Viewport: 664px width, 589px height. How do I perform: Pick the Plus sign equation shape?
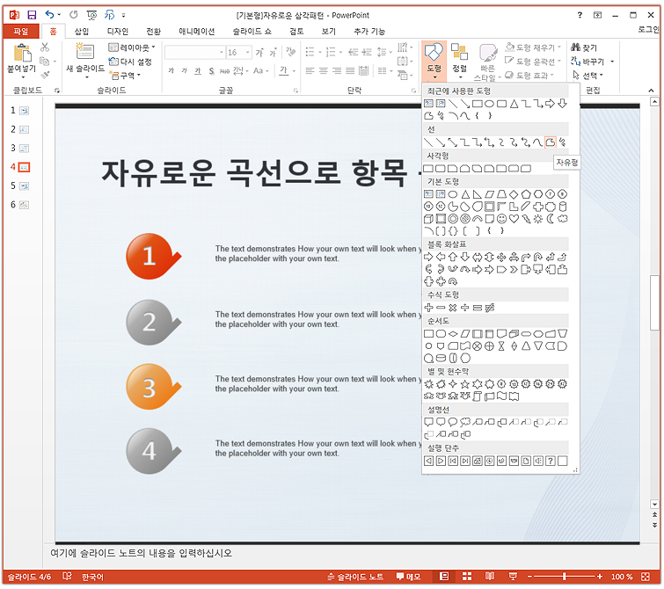[428, 308]
